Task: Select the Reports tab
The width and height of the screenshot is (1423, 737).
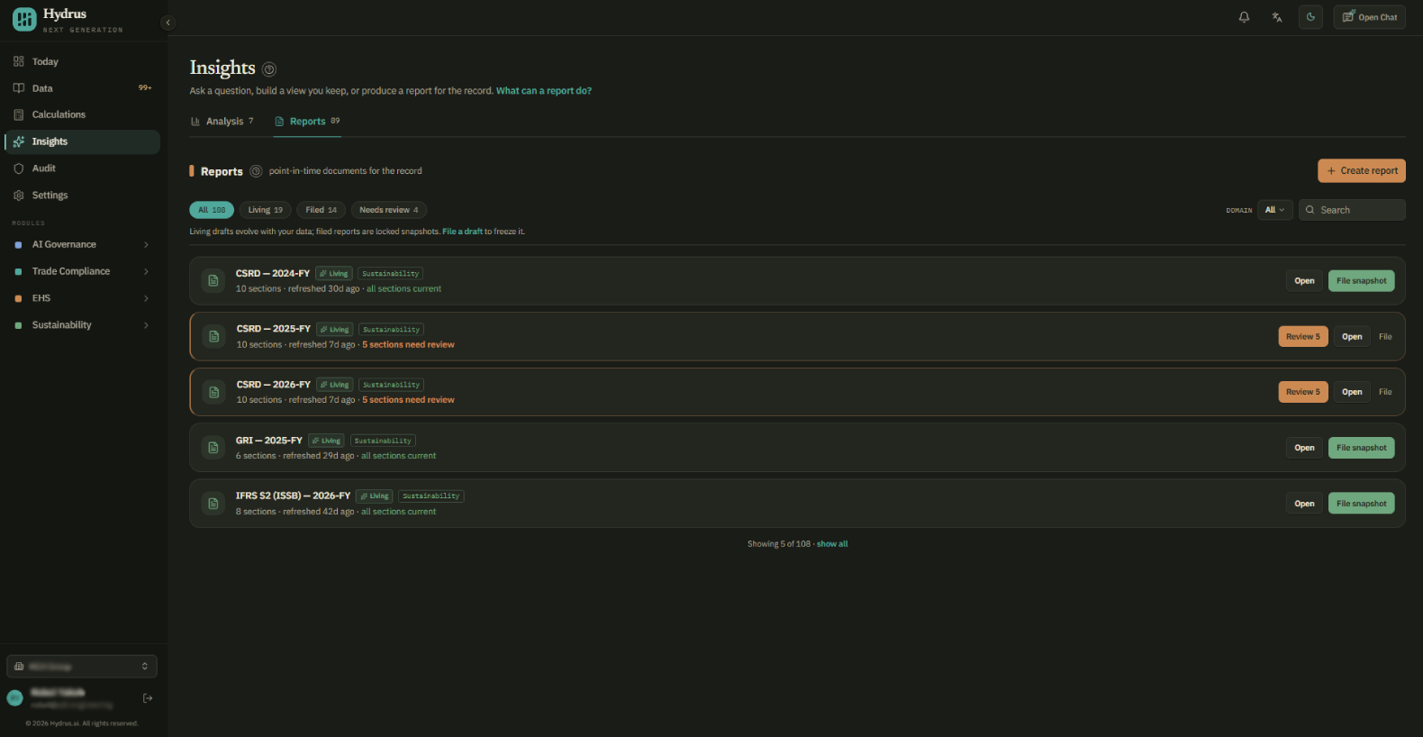Action: tap(307, 122)
